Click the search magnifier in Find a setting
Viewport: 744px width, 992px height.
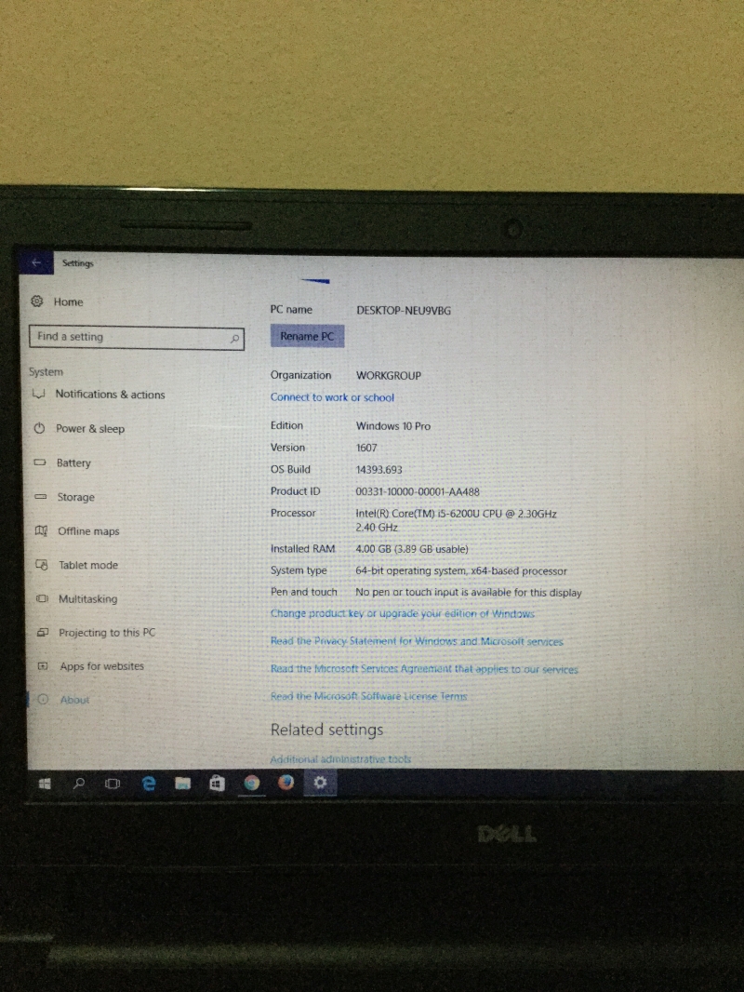pos(234,339)
